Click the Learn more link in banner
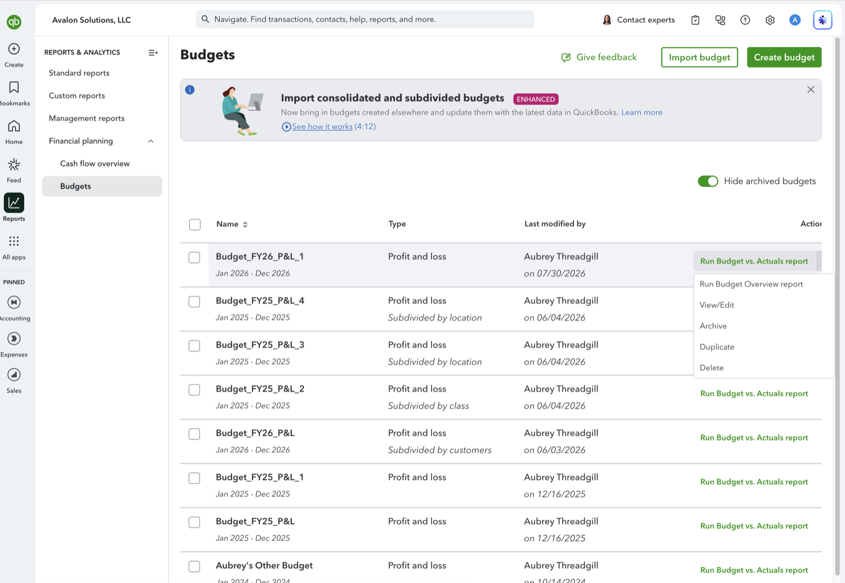This screenshot has width=845, height=583. tap(642, 113)
